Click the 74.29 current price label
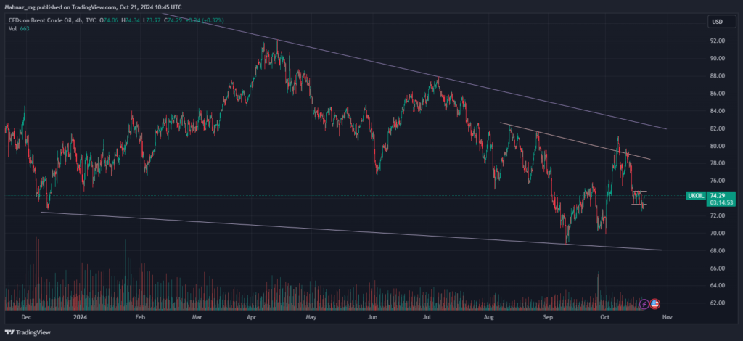 pyautogui.click(x=718, y=196)
